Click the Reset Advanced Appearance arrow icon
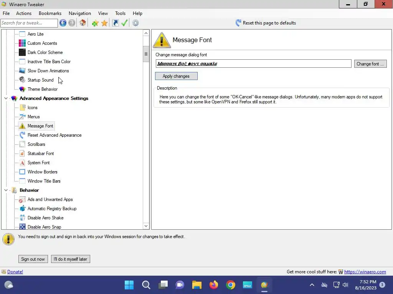393x294 pixels. click(x=22, y=135)
